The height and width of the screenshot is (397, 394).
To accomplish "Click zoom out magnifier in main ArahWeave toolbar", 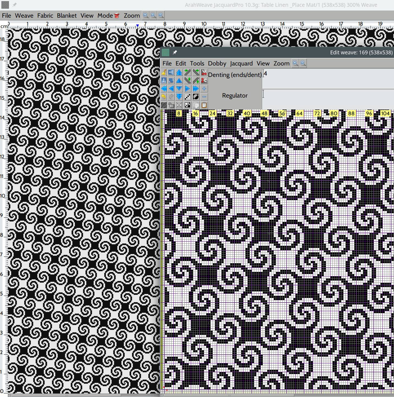I will tap(161, 15).
